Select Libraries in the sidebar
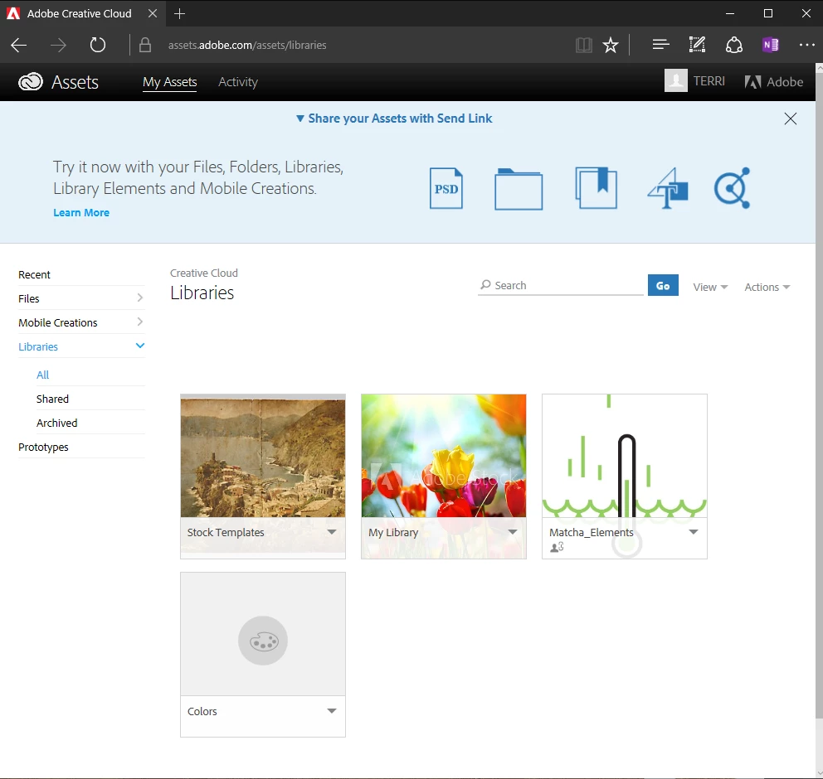The height and width of the screenshot is (779, 823). point(81,346)
